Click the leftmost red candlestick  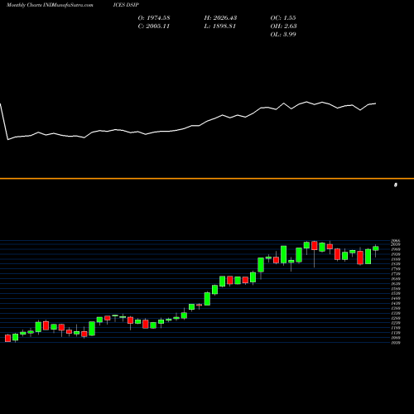click(x=7, y=338)
